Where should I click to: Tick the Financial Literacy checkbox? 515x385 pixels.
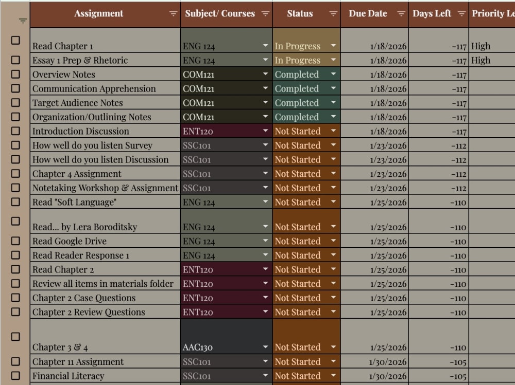(x=15, y=375)
